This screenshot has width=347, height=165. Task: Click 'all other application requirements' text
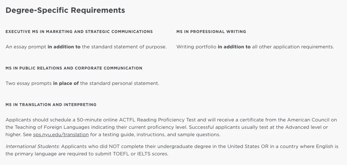293,47
